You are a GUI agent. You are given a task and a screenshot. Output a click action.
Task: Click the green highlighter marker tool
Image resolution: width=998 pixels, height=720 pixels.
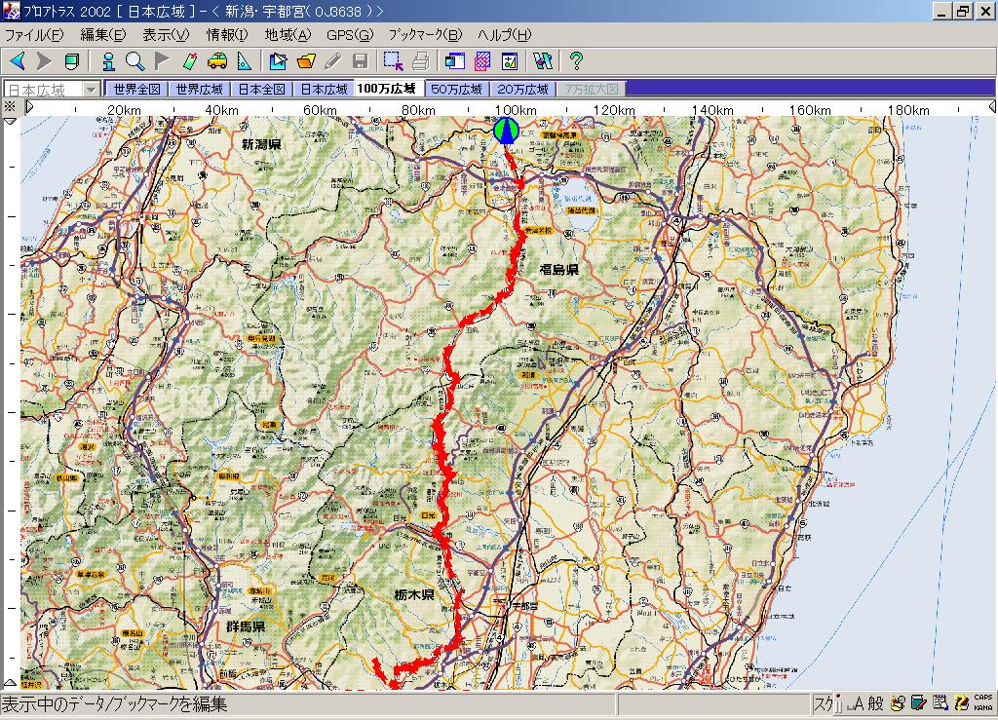click(190, 61)
